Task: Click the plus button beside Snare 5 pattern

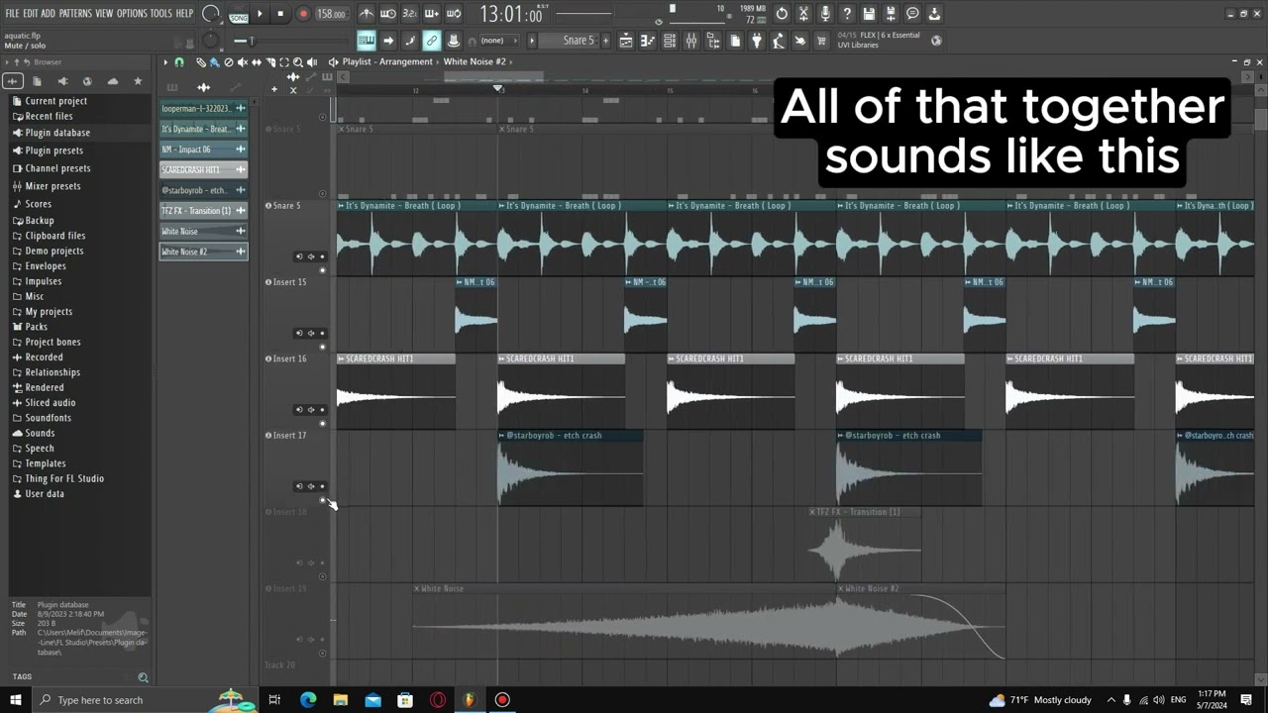Action: [606, 41]
